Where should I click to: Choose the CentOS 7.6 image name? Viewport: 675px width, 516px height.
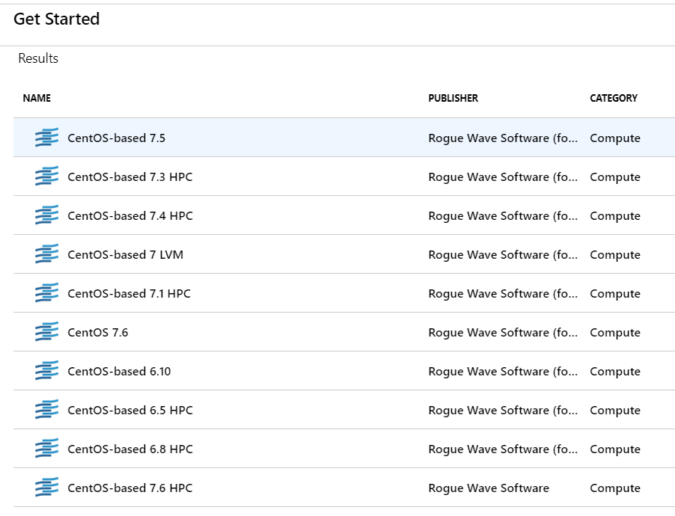98,332
